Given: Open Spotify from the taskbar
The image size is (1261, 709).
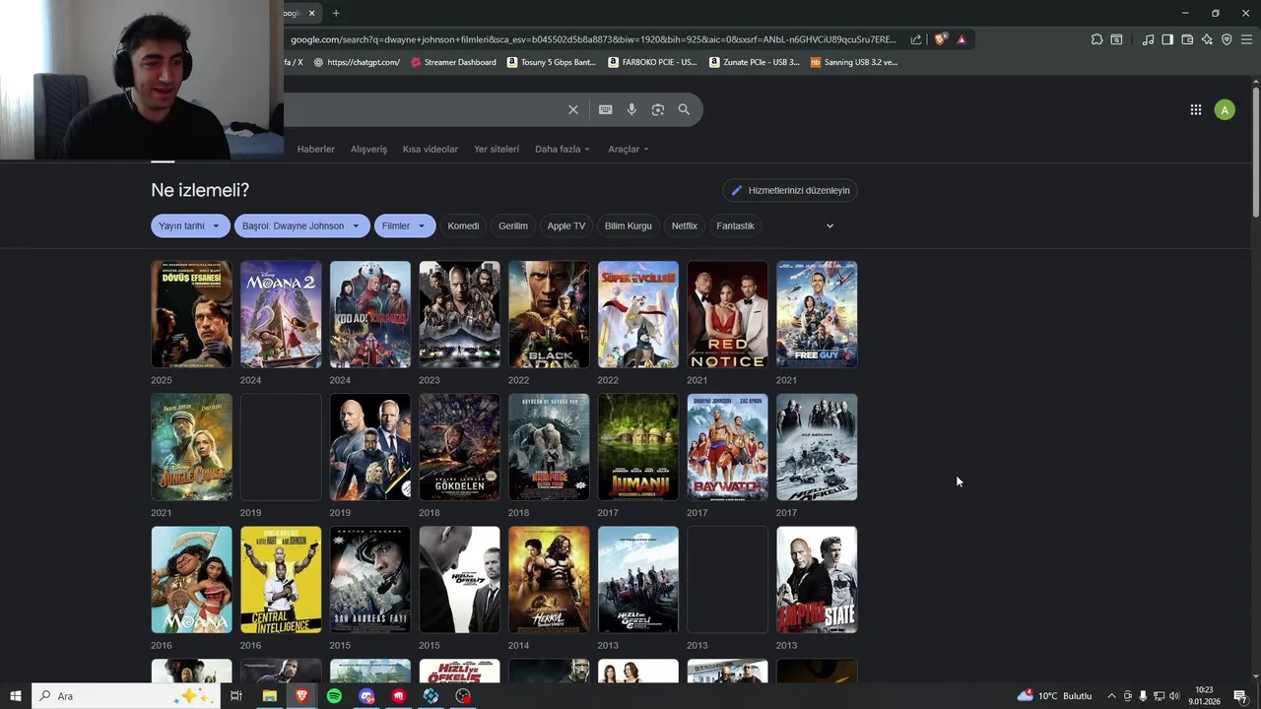Looking at the screenshot, I should pos(334,696).
